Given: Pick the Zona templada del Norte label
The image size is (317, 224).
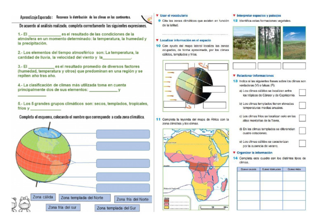Looking at the screenshot, I should (85, 198).
